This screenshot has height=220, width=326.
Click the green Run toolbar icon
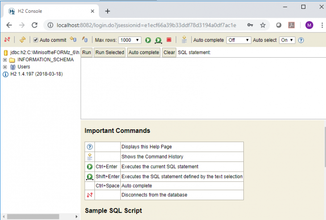point(148,40)
